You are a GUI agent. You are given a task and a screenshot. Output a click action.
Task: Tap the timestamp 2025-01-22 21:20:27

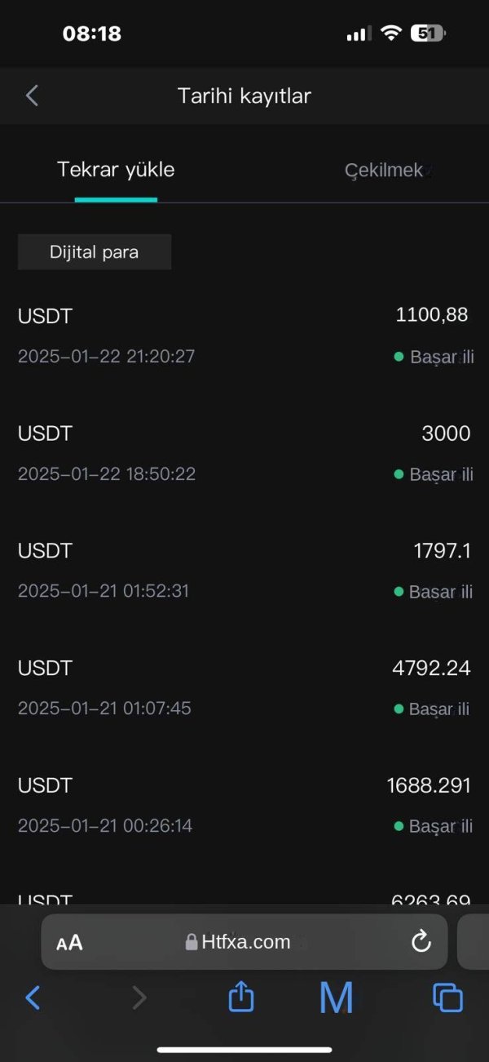106,356
